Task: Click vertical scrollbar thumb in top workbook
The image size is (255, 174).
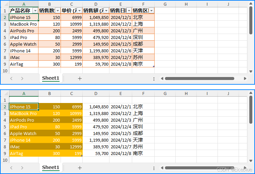Action: pos(251,20)
